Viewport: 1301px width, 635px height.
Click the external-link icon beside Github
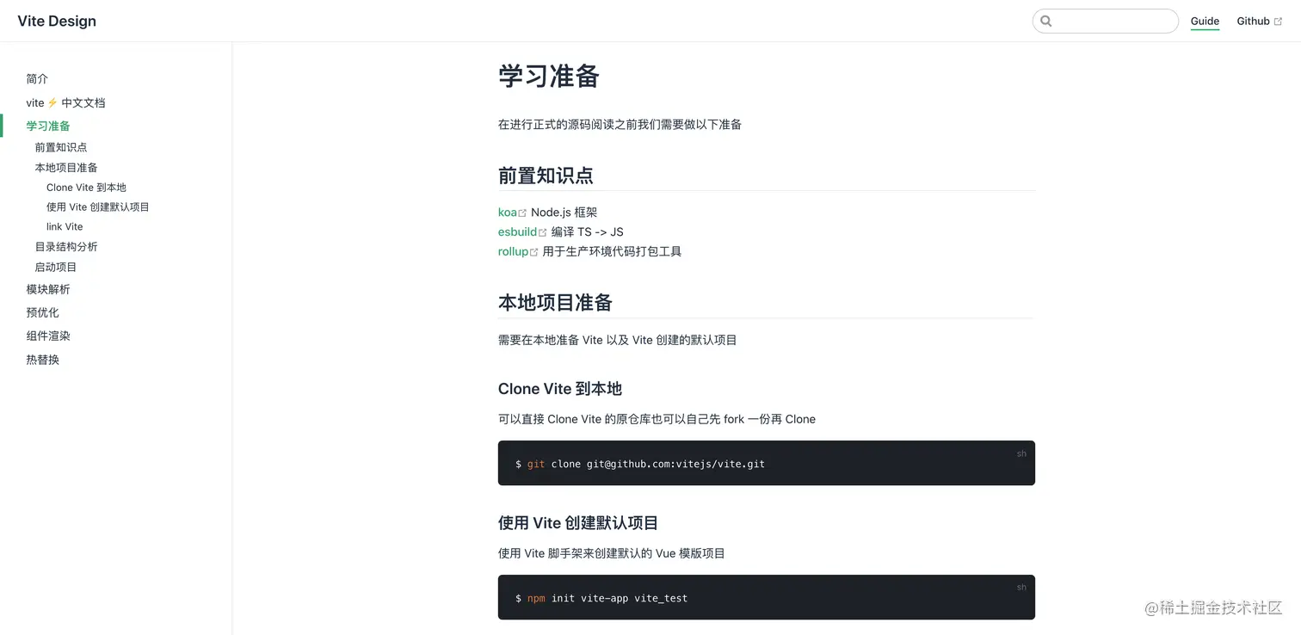1278,22
